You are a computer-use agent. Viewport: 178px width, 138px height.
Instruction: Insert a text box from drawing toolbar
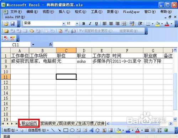point(78,130)
